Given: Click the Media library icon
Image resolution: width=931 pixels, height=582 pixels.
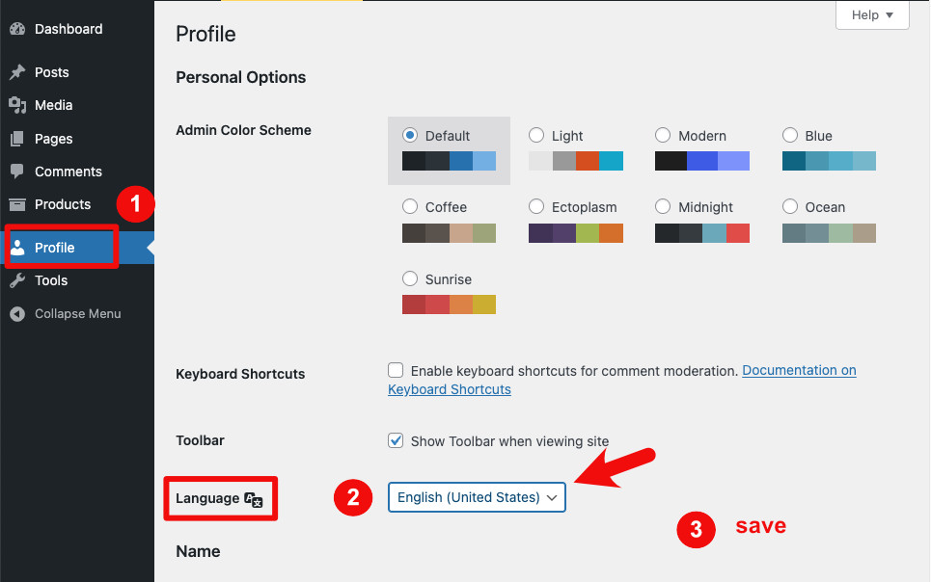Looking at the screenshot, I should [x=17, y=105].
